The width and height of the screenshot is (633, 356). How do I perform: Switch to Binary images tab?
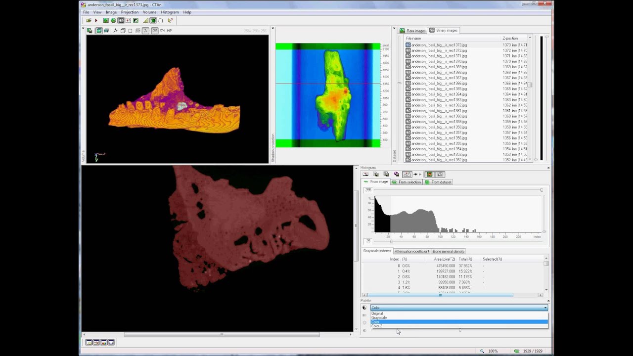[444, 30]
